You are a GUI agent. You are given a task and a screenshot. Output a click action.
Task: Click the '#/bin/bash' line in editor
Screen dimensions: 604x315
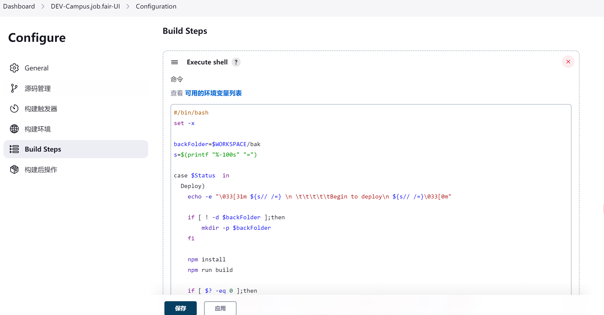[x=191, y=113]
